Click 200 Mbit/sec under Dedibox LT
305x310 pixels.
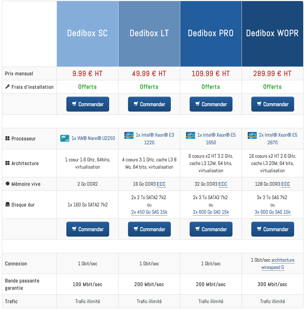(x=149, y=284)
